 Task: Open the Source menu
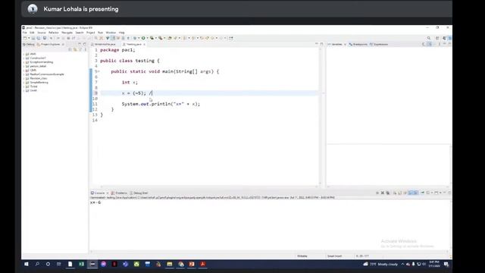click(x=42, y=33)
